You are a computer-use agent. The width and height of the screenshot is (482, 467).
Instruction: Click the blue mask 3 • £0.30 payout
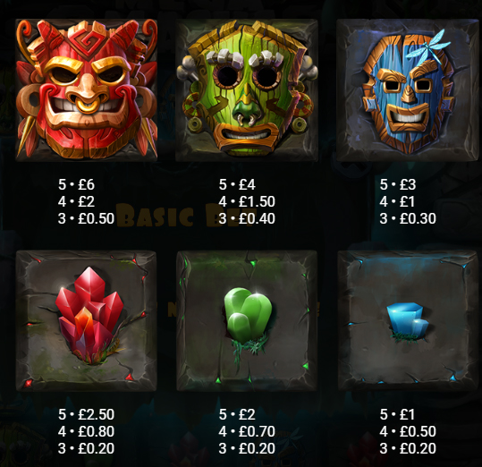(408, 218)
